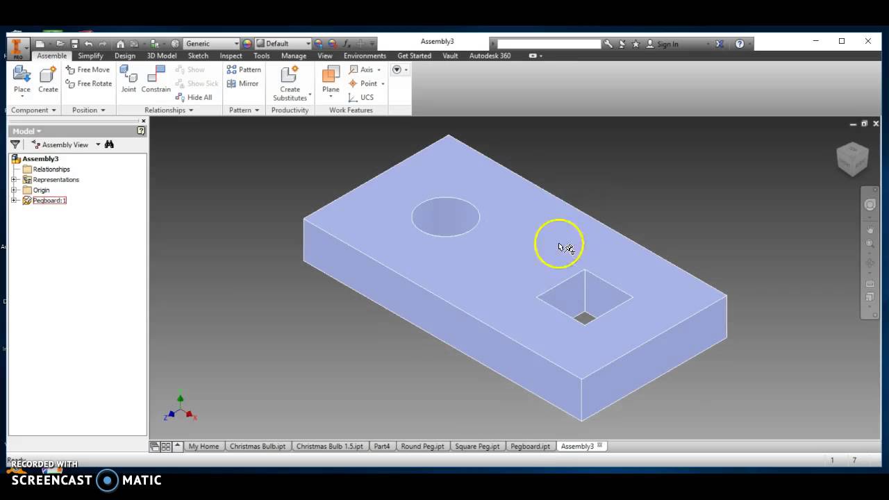This screenshot has width=889, height=500.
Task: Click the Home icon in quick access toolbar
Action: 120,44
